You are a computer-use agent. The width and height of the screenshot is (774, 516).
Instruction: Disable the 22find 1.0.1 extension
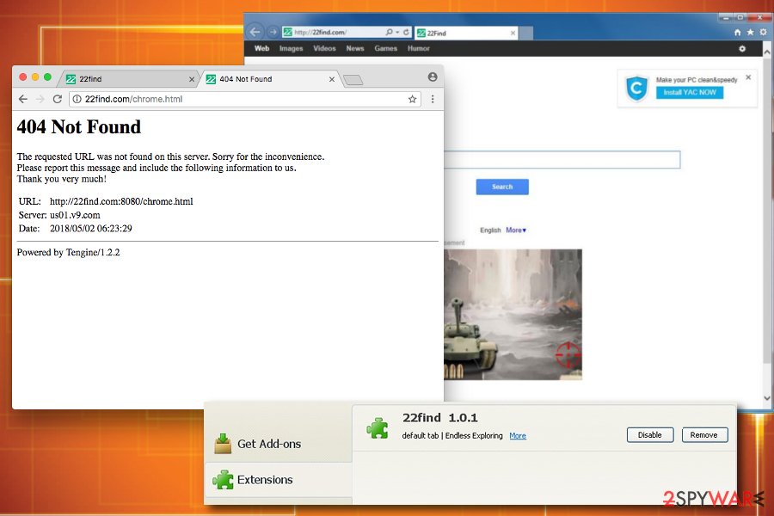pos(649,435)
